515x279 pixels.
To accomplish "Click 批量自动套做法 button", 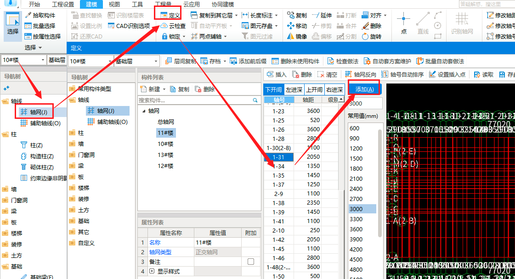I will (440, 61).
